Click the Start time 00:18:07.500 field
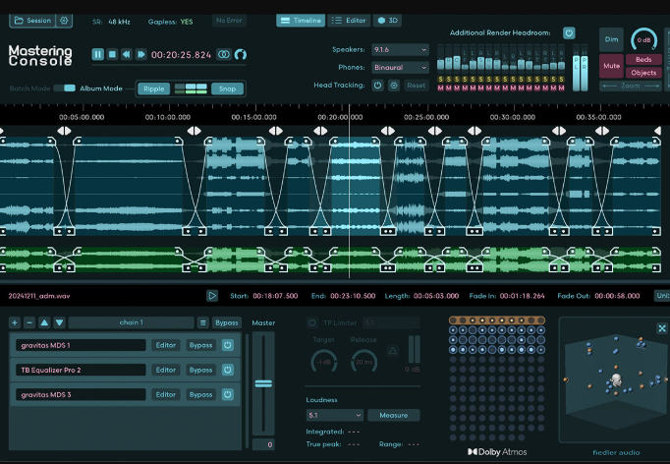Screen dimensions: 670x464 (x=275, y=296)
